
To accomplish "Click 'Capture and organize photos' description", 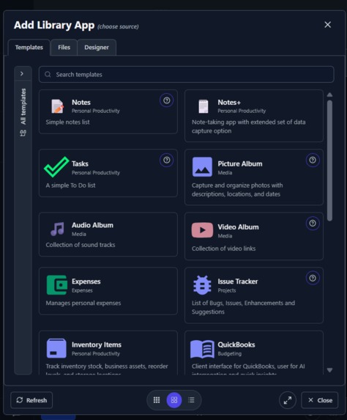I will [x=237, y=190].
